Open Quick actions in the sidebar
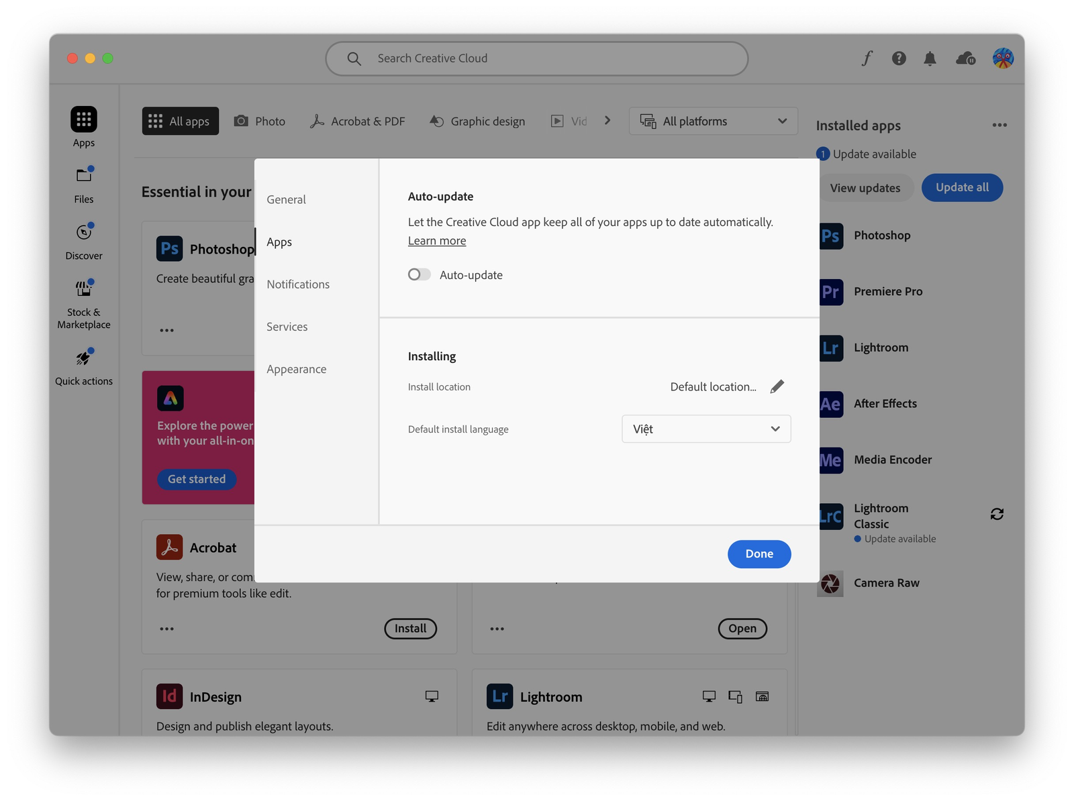 pyautogui.click(x=84, y=366)
